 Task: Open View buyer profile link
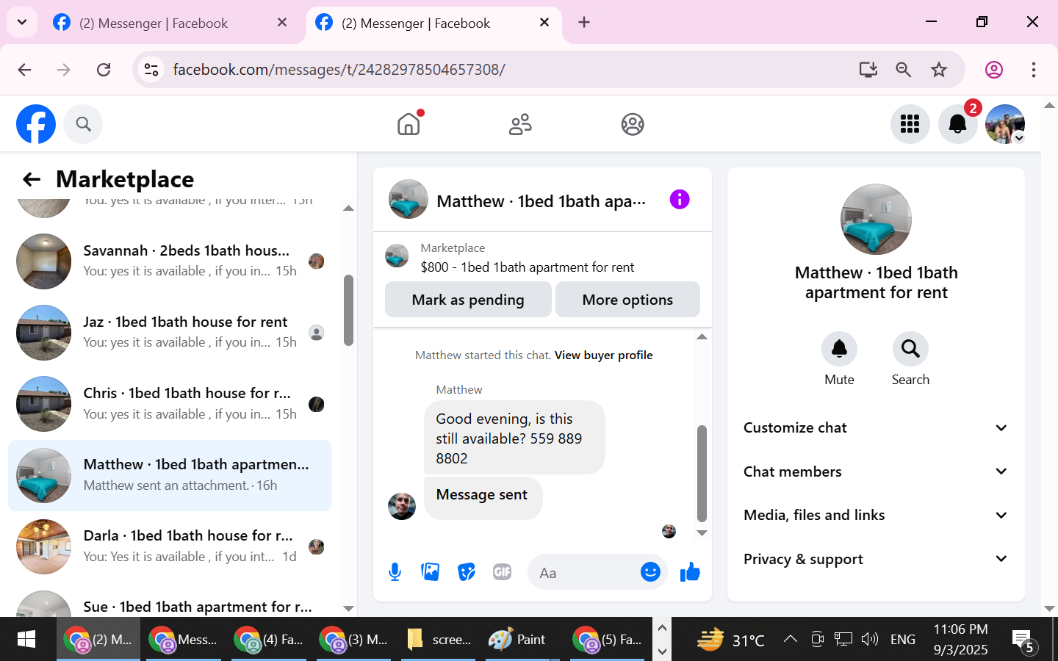pos(603,355)
